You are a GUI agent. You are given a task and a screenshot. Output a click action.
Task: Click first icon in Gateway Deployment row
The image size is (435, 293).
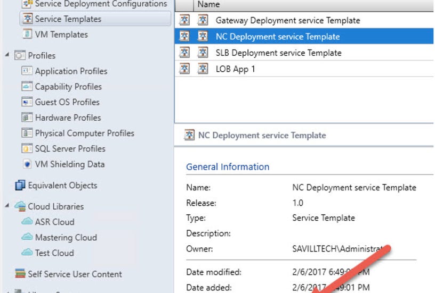tap(184, 20)
